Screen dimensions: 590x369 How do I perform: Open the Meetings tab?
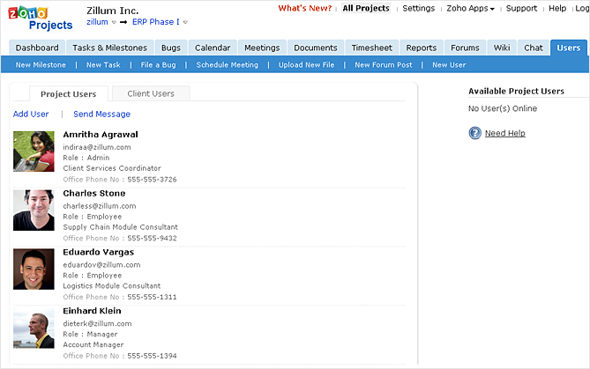pos(262,48)
